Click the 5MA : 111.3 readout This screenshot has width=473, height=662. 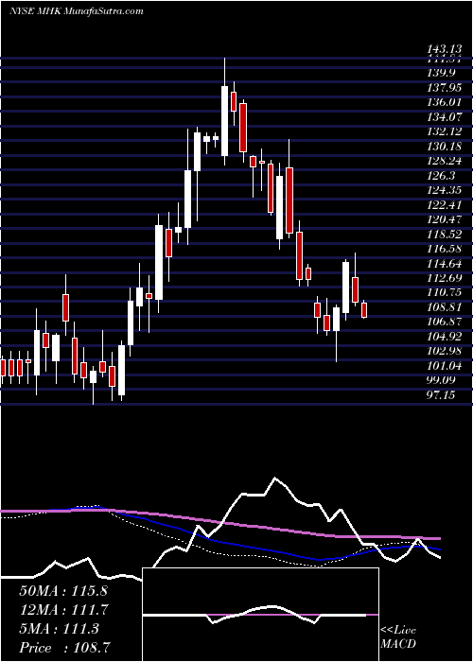point(59,629)
